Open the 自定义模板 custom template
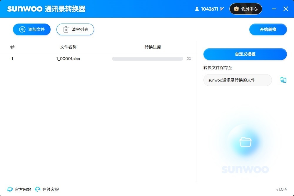Viewport: 294px width, 196px height. tap(245, 54)
